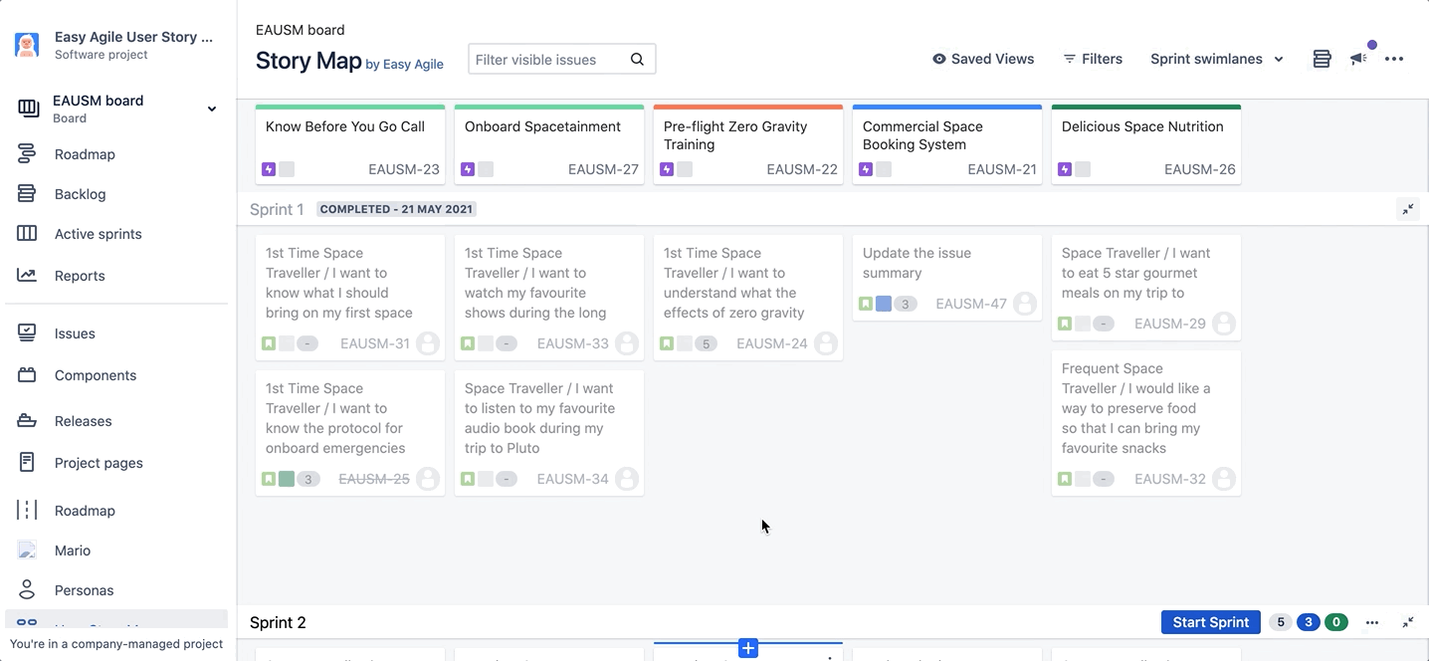This screenshot has width=1429, height=661.
Task: Open Sprint 2 more options menu
Action: (x=1371, y=622)
